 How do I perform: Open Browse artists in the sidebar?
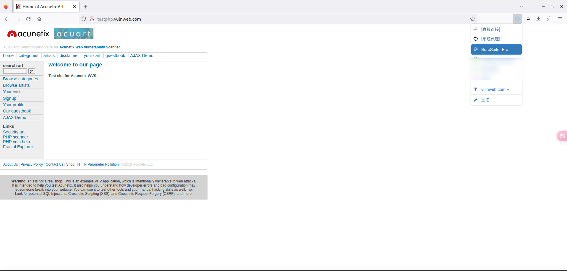(x=16, y=85)
